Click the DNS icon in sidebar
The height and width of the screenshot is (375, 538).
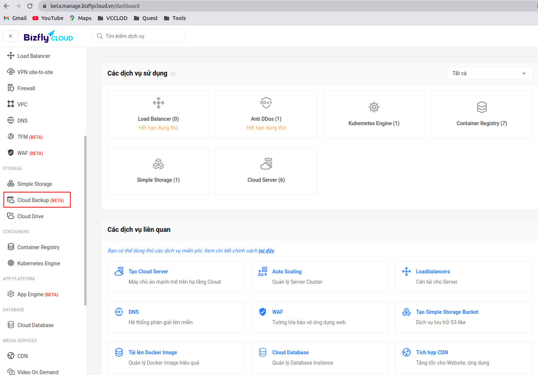(11, 120)
